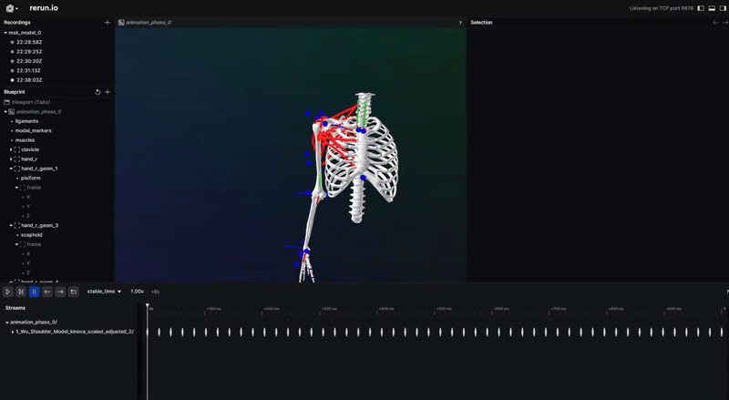The height and width of the screenshot is (400, 729).
Task: Step forward one frame with right arrow
Action: (60, 292)
